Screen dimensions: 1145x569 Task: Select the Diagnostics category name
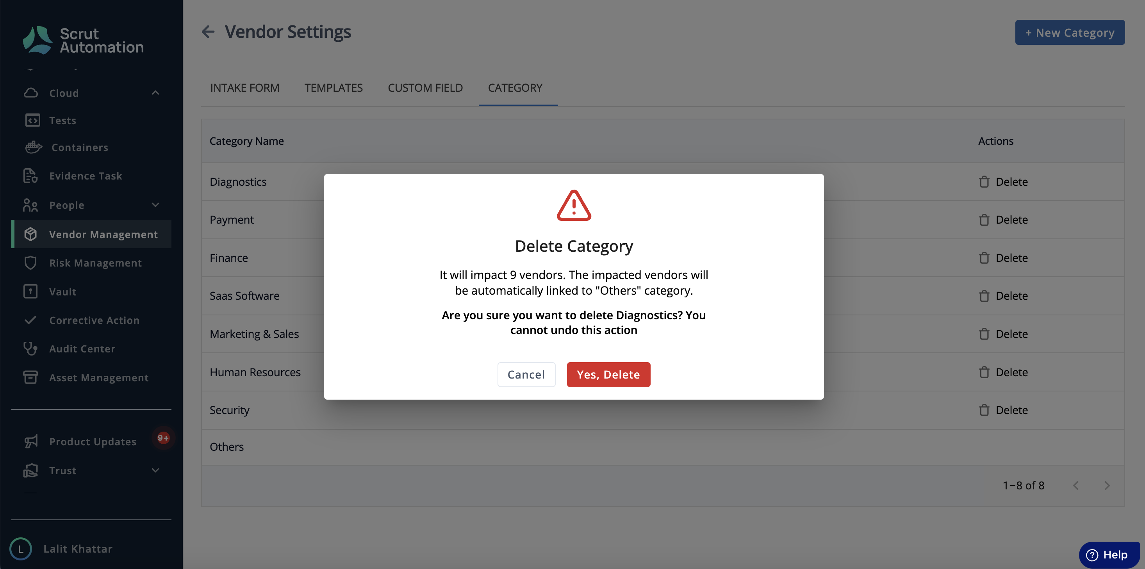[x=238, y=182]
